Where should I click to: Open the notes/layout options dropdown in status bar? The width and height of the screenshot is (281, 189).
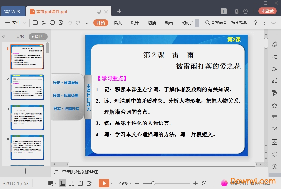(x=52, y=183)
